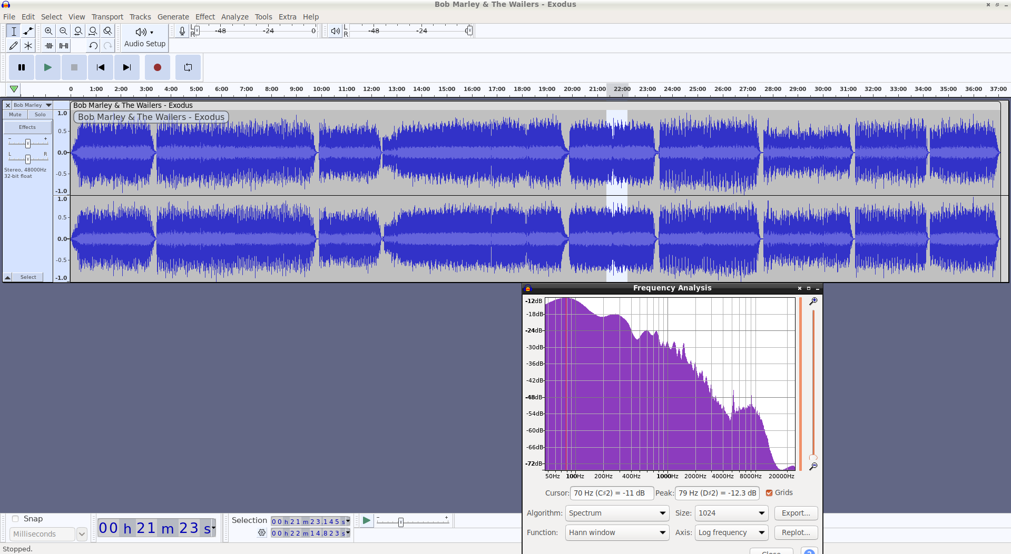The height and width of the screenshot is (554, 1011).
Task: Open the Edit menu
Action: pyautogui.click(x=28, y=17)
